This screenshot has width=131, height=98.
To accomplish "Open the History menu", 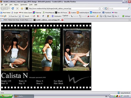I will click(x=16, y=5).
